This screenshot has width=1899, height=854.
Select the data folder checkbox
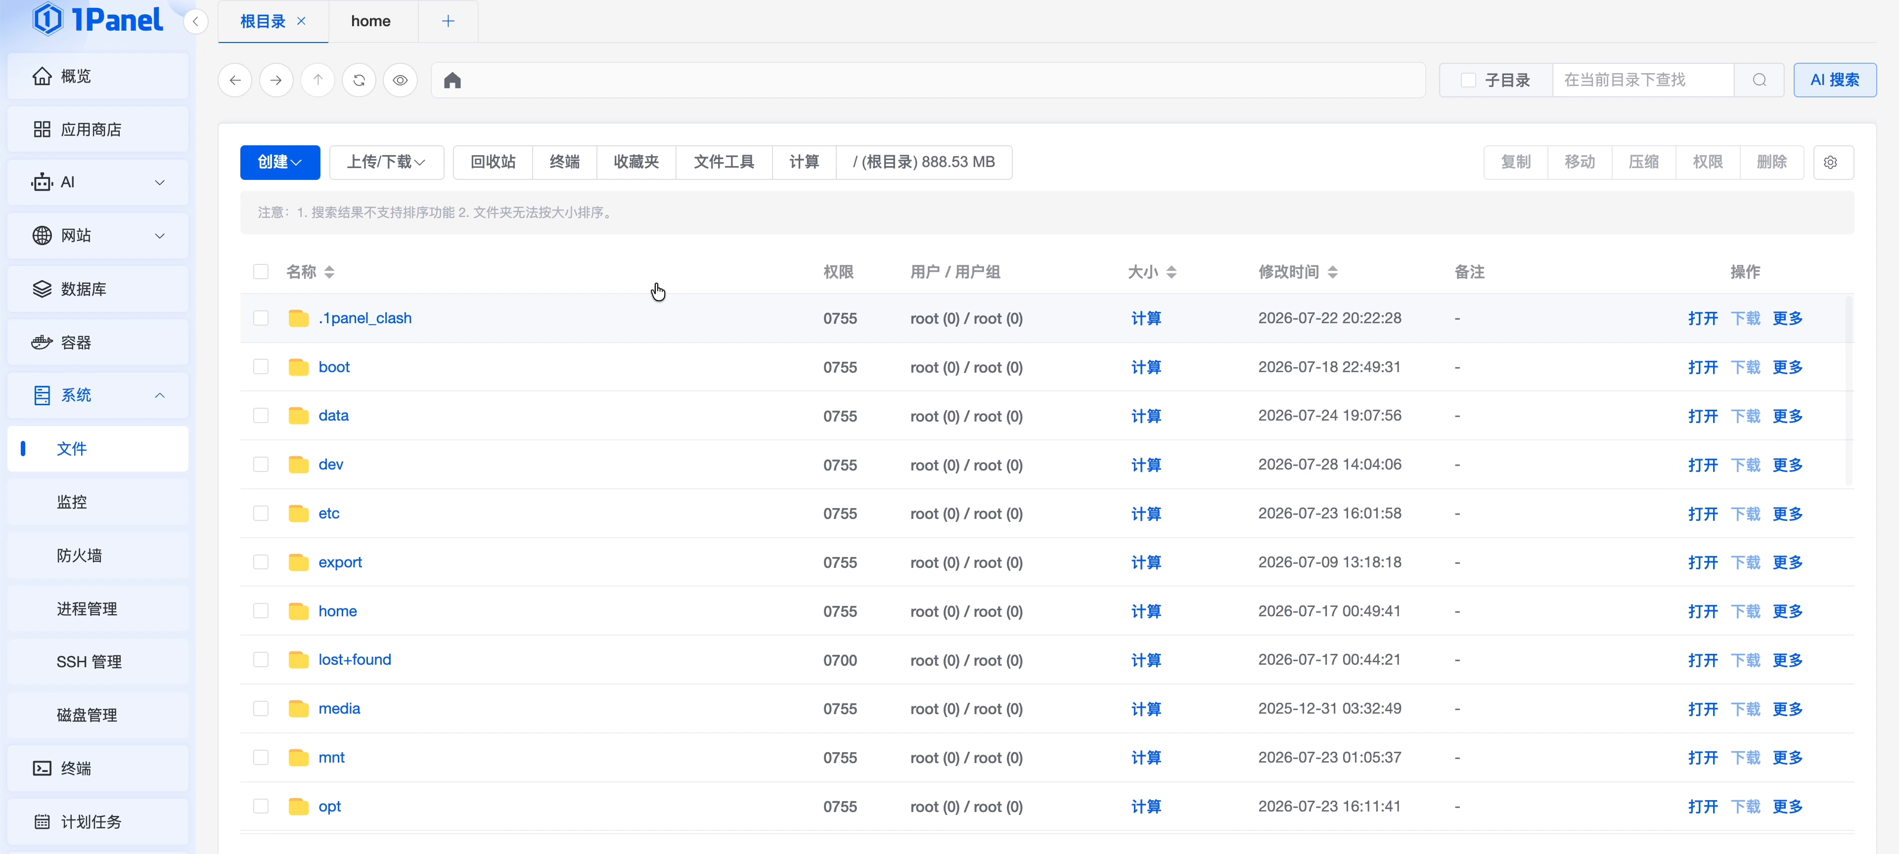pyautogui.click(x=261, y=416)
